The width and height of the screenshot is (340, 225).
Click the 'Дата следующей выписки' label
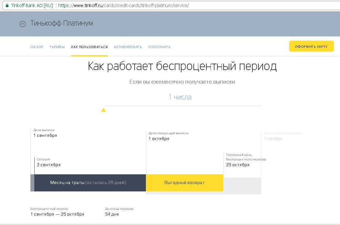point(169,133)
